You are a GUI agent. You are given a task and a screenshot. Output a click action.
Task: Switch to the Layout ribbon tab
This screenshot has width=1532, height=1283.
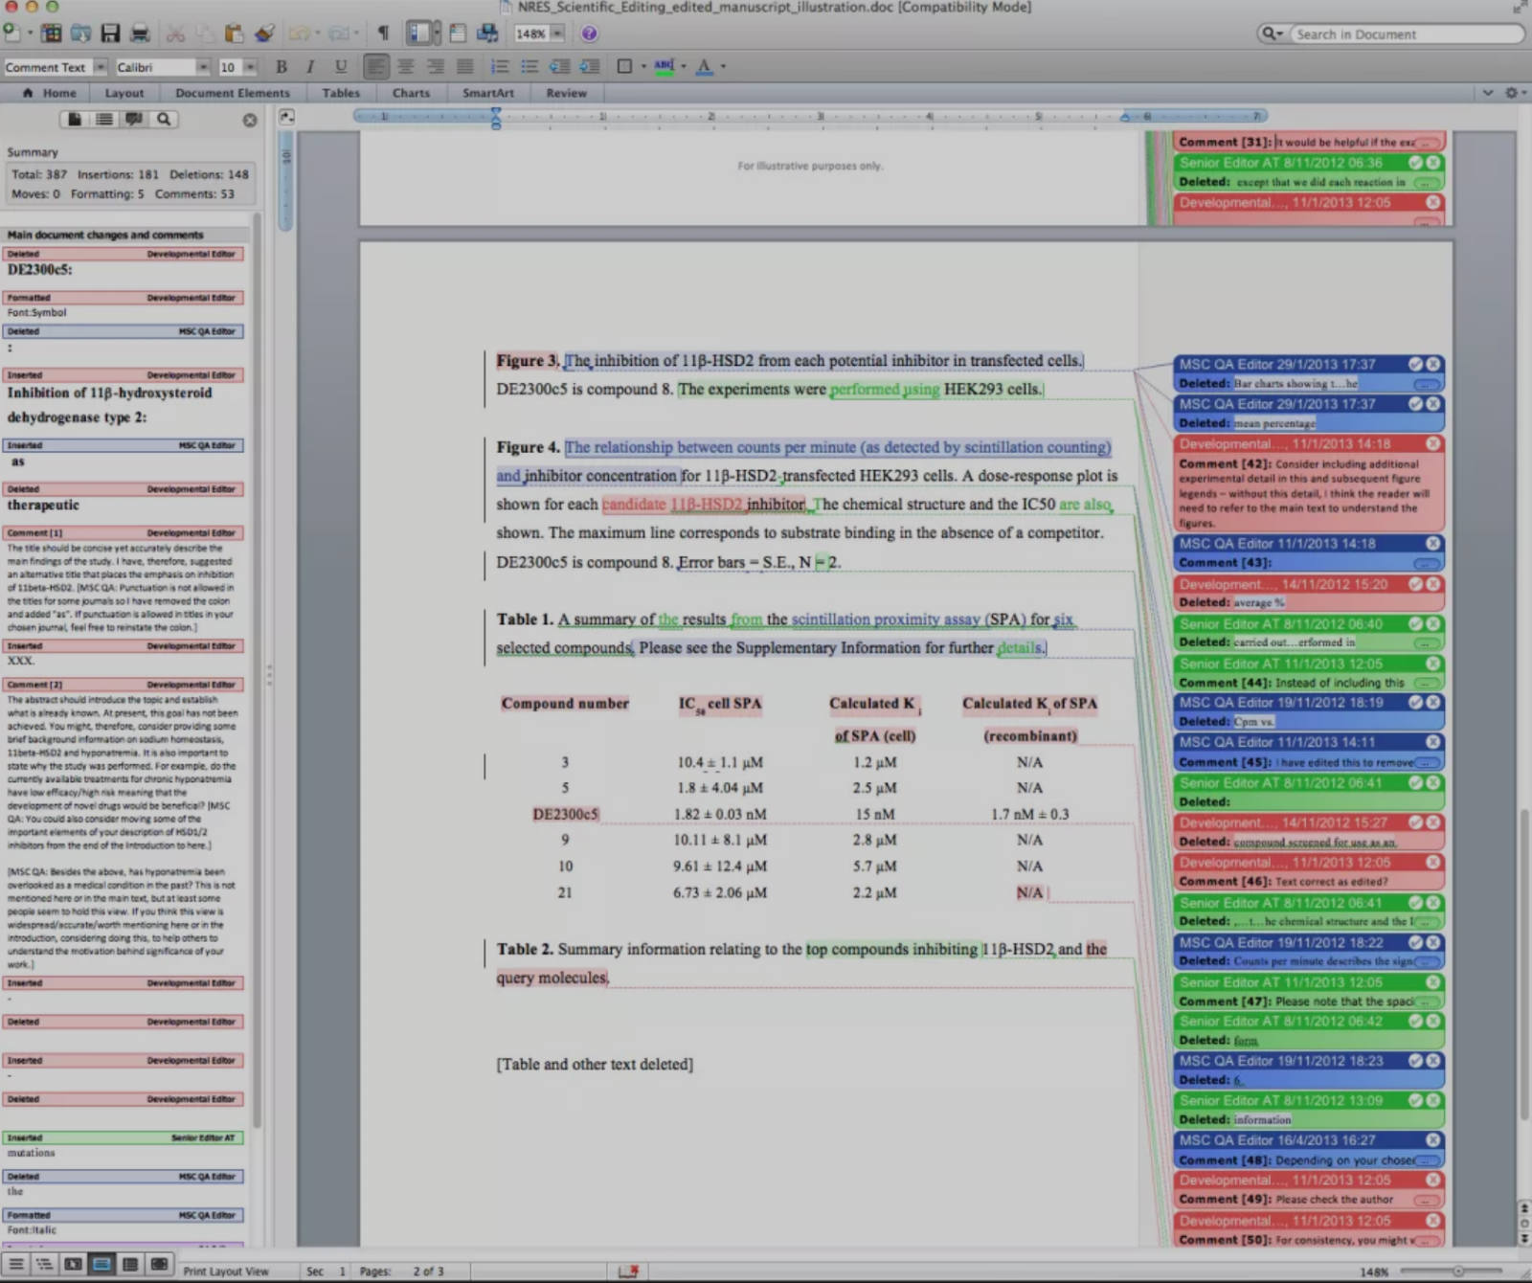124,93
